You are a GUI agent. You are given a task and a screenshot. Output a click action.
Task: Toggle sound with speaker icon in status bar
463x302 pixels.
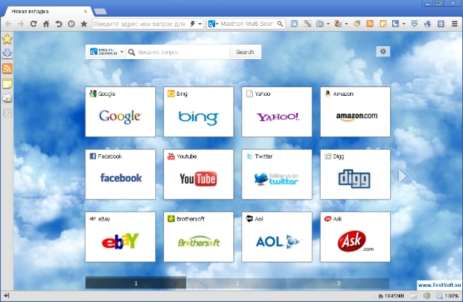[x=427, y=296]
